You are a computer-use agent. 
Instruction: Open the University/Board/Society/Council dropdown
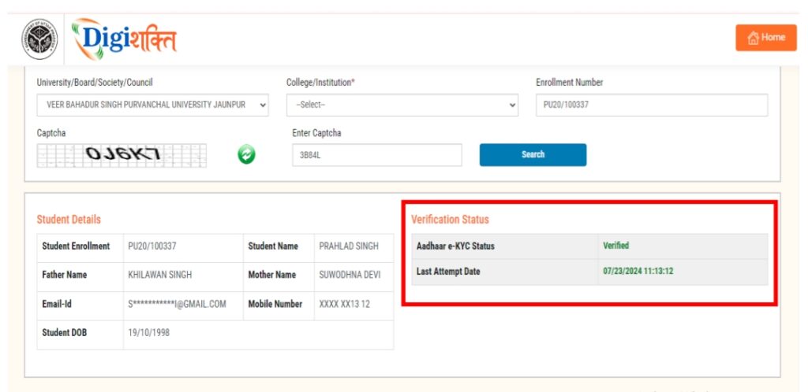pyautogui.click(x=153, y=105)
